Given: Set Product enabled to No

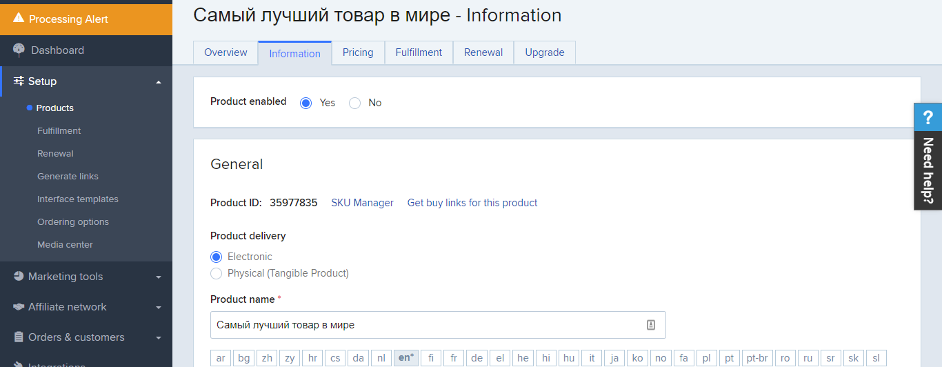Looking at the screenshot, I should [355, 103].
